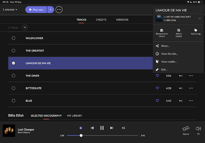
Task: Open three-dot menu for BLUE
Action: click(191, 101)
